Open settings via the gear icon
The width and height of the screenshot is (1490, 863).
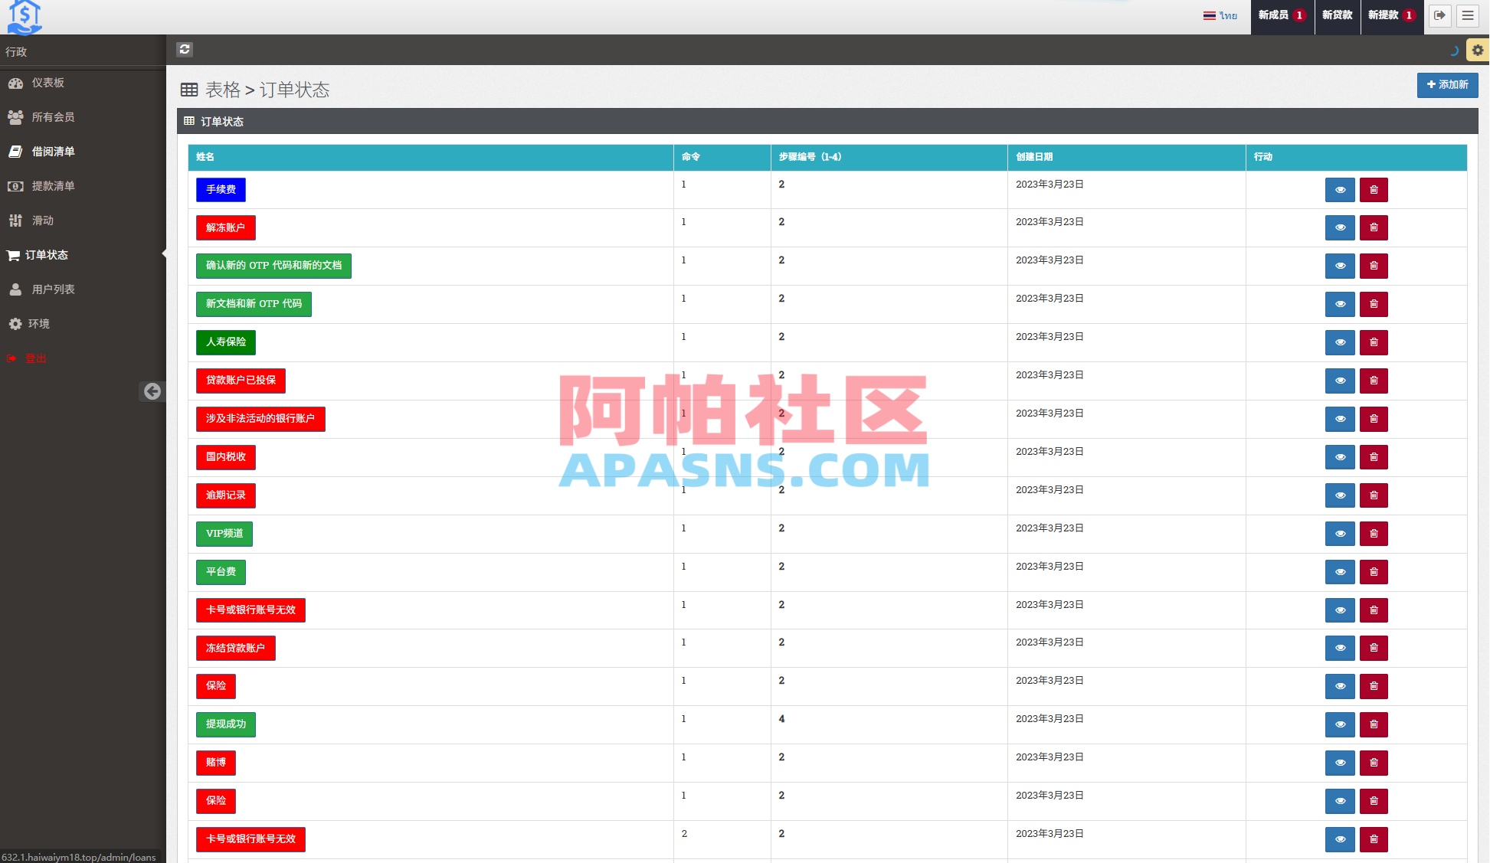pyautogui.click(x=1477, y=49)
